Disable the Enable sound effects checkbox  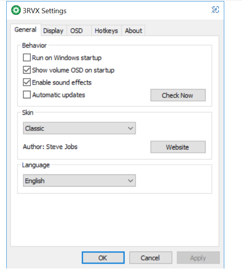(x=27, y=83)
